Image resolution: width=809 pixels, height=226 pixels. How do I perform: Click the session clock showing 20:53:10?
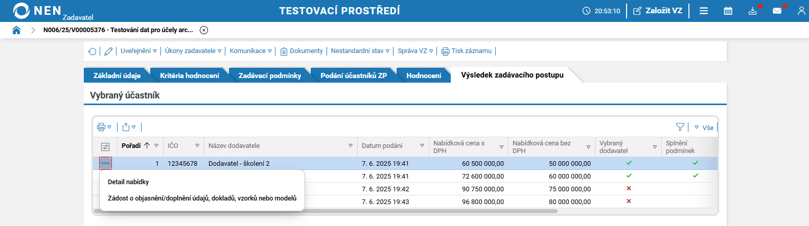(601, 11)
